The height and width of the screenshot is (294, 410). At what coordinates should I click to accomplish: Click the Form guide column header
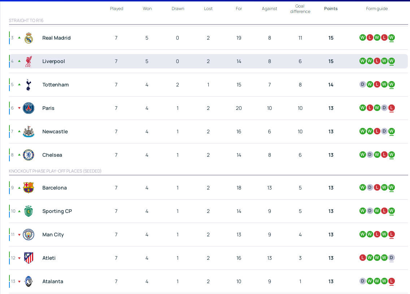pyautogui.click(x=377, y=9)
